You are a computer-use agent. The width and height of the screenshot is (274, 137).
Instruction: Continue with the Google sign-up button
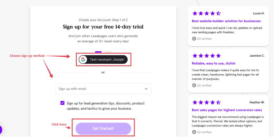[x=103, y=60]
